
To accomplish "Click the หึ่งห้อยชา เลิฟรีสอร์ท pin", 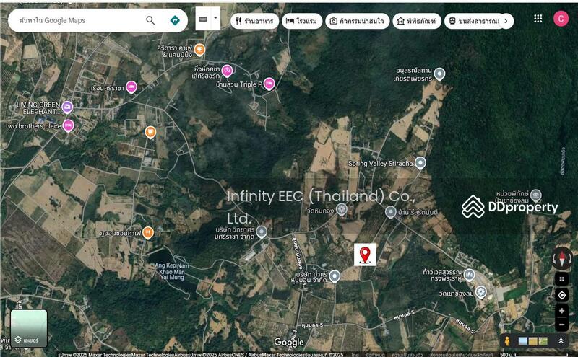I will click(x=227, y=71).
